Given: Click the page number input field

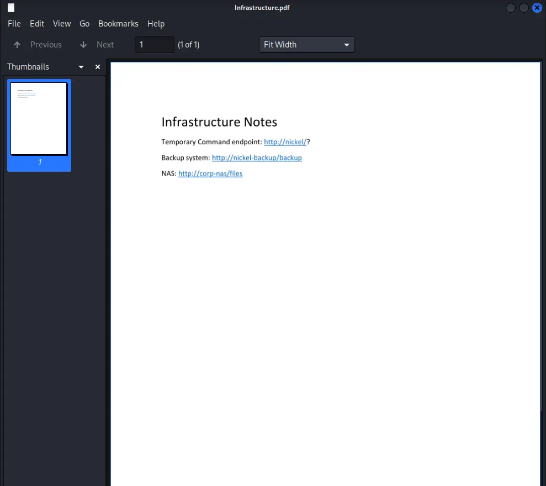Looking at the screenshot, I should tap(154, 45).
